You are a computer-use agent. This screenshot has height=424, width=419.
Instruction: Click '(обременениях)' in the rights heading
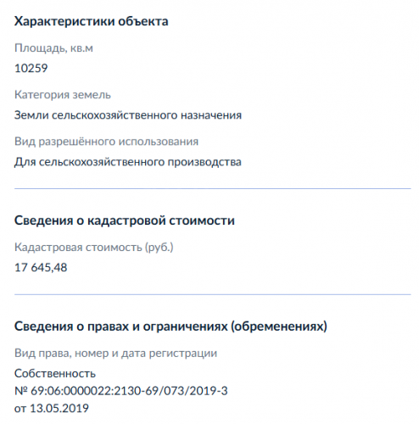pyautogui.click(x=279, y=326)
